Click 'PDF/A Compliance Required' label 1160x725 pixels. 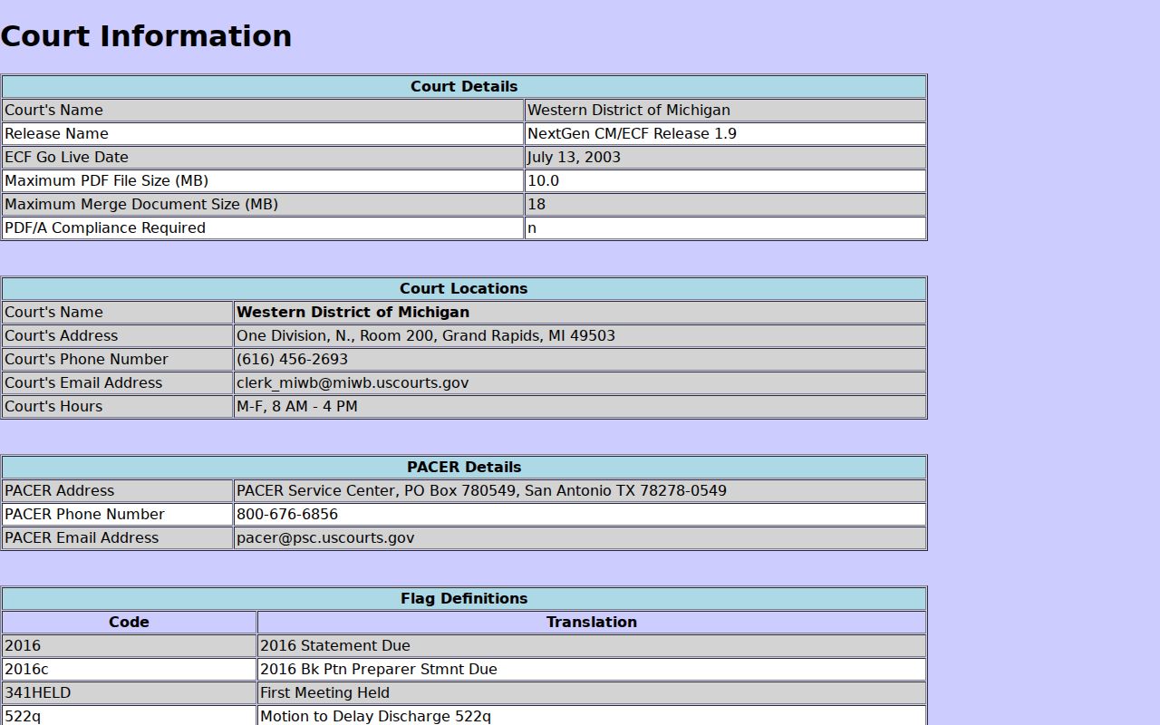coord(105,228)
